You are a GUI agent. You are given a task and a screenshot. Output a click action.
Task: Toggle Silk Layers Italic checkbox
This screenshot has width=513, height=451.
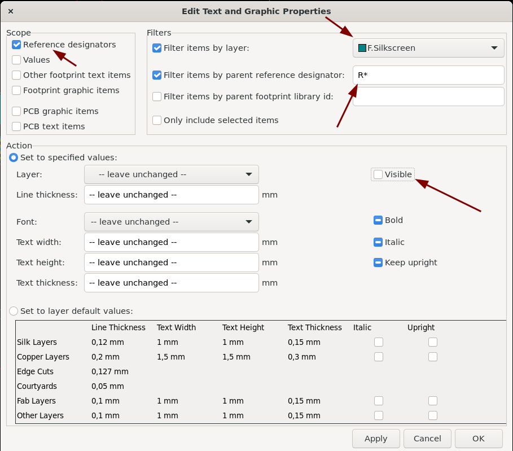[x=379, y=342]
